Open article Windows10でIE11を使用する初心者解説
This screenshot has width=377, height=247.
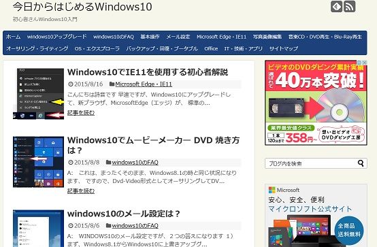pos(148,72)
